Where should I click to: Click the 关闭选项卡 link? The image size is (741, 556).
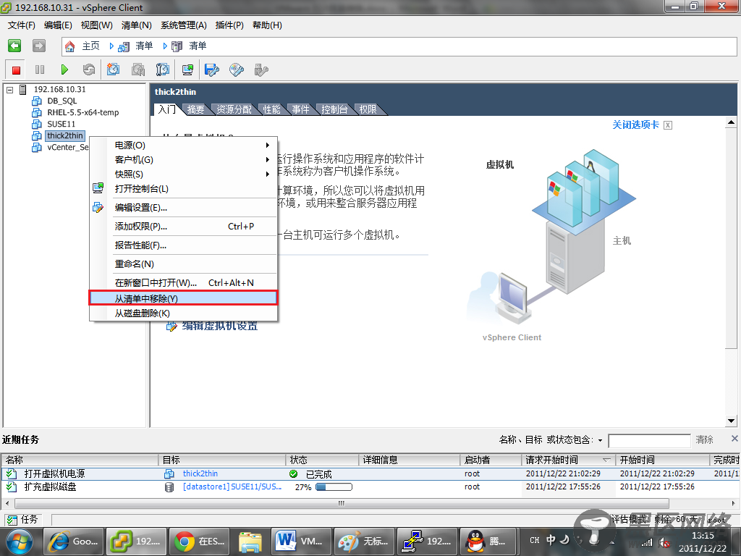click(x=635, y=125)
